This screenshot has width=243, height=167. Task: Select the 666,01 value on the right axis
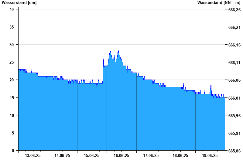pyautogui.click(x=234, y=98)
